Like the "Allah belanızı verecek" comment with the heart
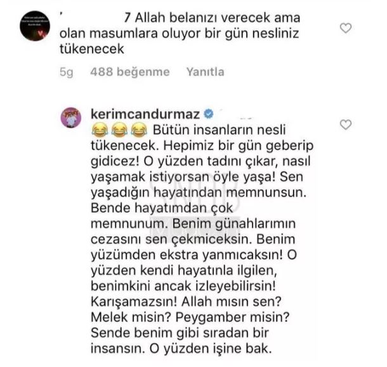387x367 pixels. (346, 28)
